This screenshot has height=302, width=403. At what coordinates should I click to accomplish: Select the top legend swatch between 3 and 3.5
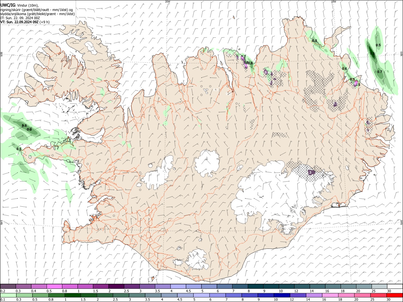147,287
